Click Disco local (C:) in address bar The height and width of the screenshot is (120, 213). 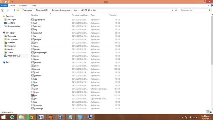coord(42,10)
